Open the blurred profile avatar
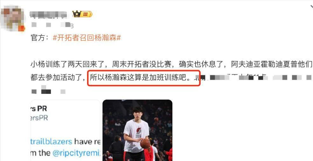The height and width of the screenshot is (161, 313). point(12,19)
